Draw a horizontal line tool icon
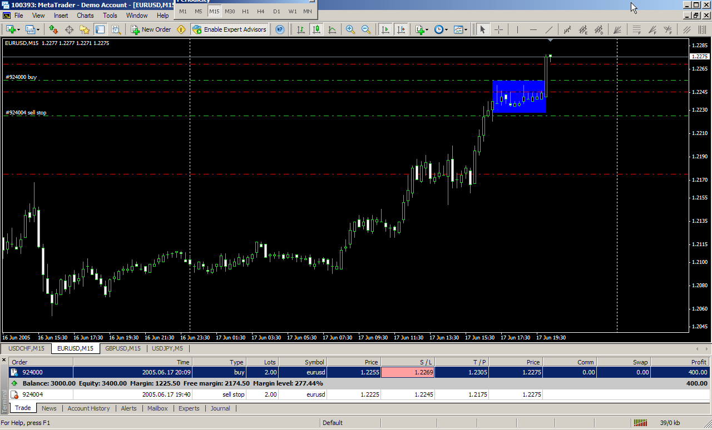Viewport: 712px width, 430px height. [533, 29]
